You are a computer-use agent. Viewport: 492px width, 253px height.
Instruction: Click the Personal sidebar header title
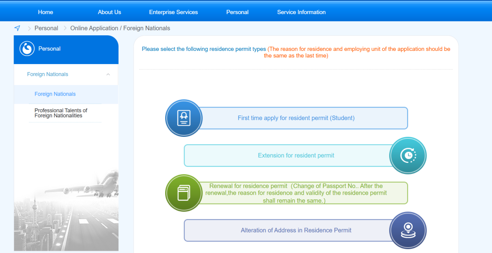(x=49, y=49)
